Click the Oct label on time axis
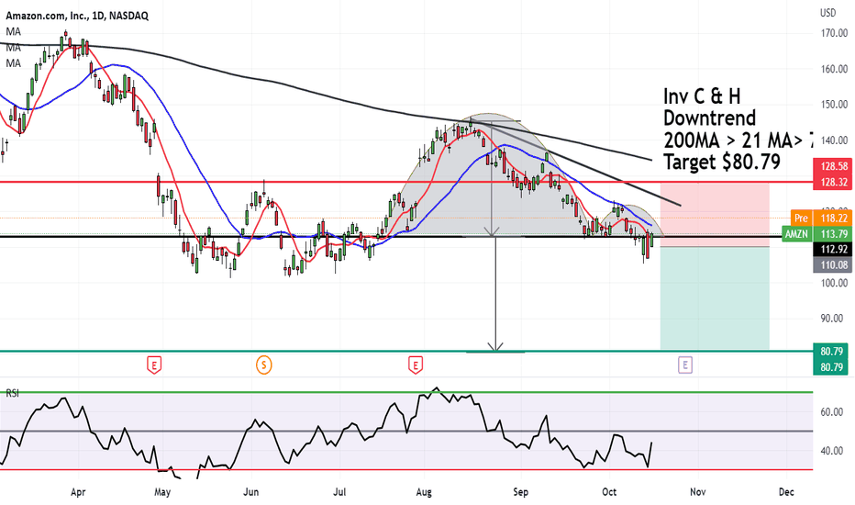This screenshot has height=505, width=855. (x=609, y=492)
